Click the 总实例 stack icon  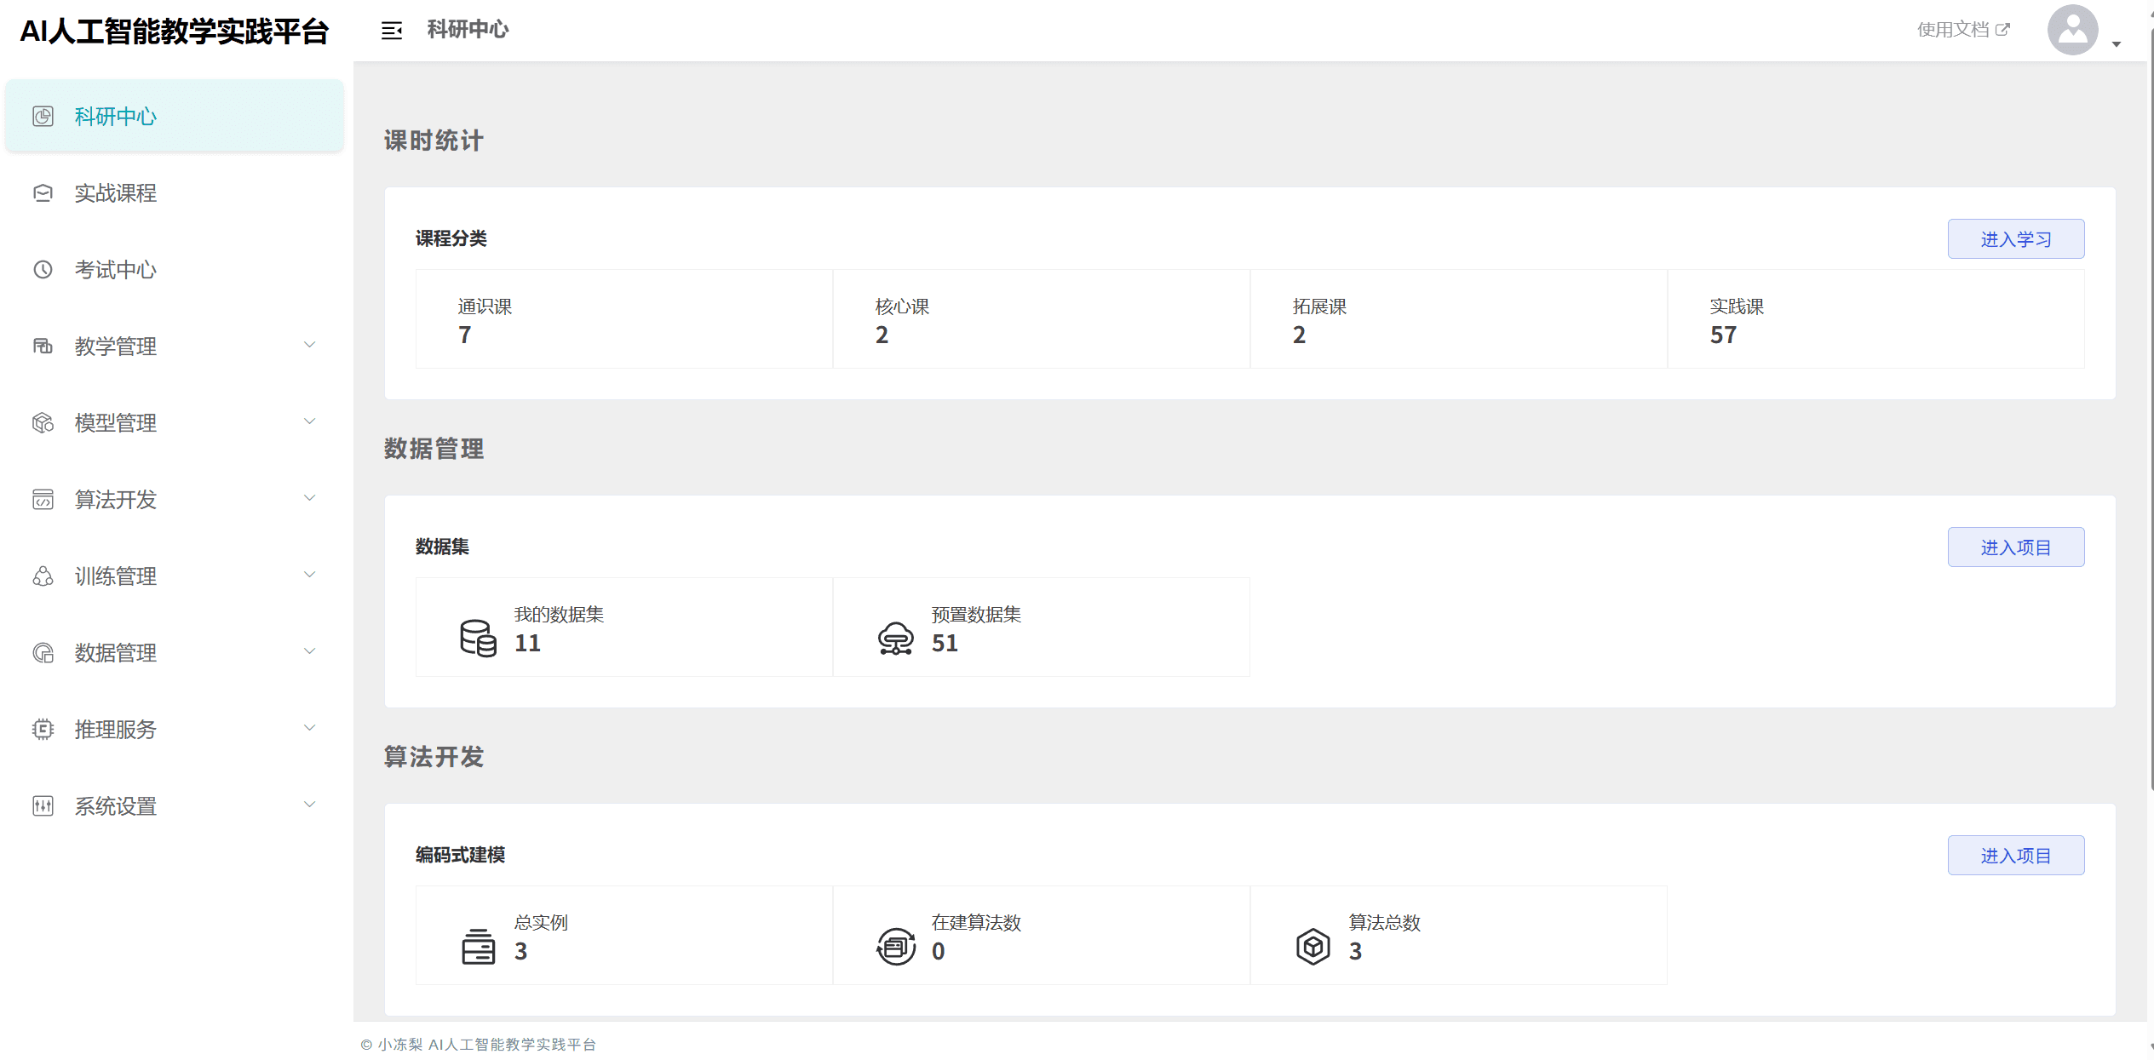click(478, 946)
